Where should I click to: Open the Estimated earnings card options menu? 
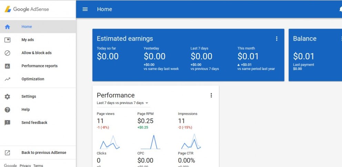click(x=276, y=39)
